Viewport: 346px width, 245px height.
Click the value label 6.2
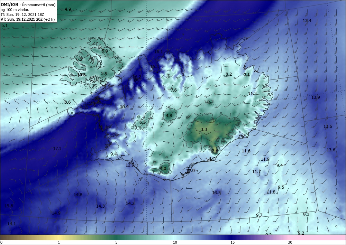coord(79,59)
